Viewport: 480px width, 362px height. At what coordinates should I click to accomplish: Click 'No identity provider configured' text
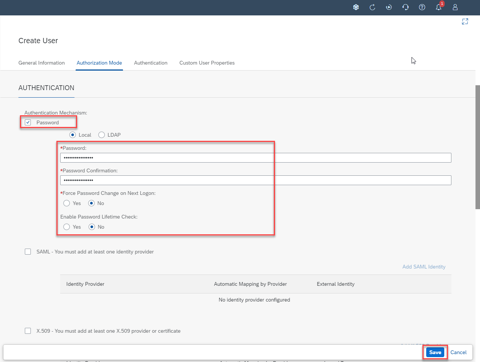pos(254,300)
